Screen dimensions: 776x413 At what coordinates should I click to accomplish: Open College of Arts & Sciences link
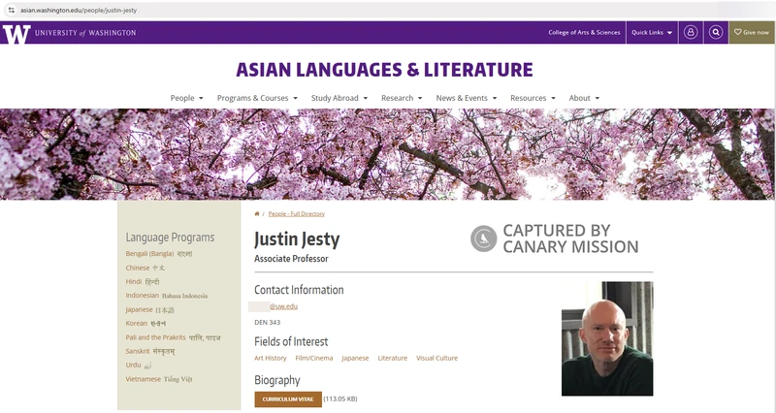(x=584, y=33)
